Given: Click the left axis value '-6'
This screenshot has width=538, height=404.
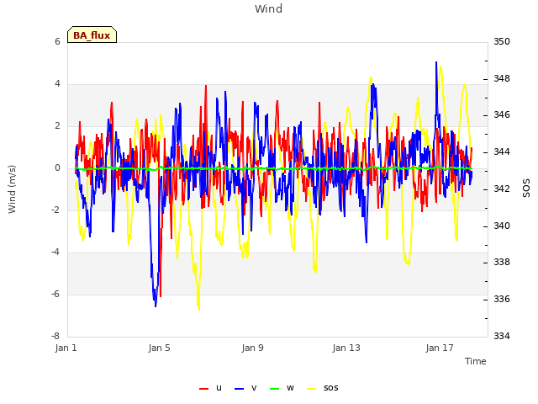Looking at the screenshot, I should click(55, 294).
